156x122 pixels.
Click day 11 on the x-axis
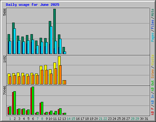(55, 119)
